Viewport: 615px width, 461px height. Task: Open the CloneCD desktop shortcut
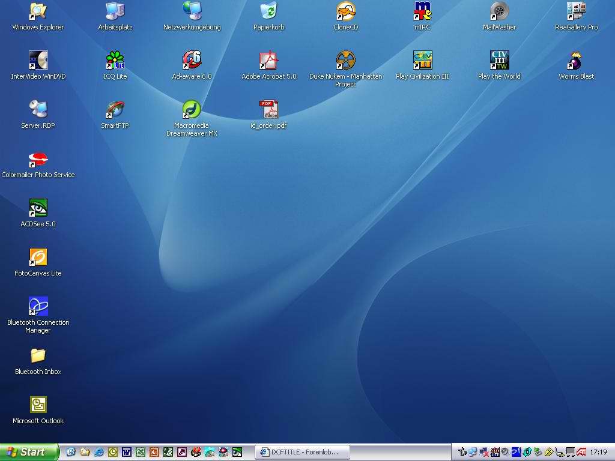pos(345,11)
